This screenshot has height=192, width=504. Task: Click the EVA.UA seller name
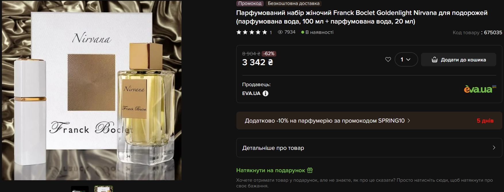click(251, 93)
